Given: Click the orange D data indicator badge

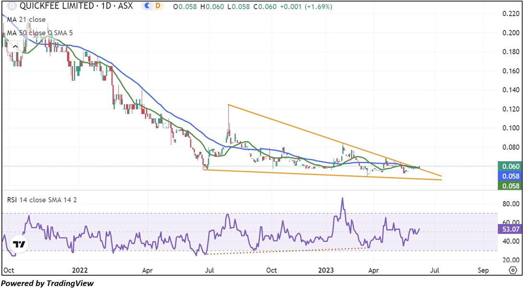Looking at the screenshot, I should [158, 6].
